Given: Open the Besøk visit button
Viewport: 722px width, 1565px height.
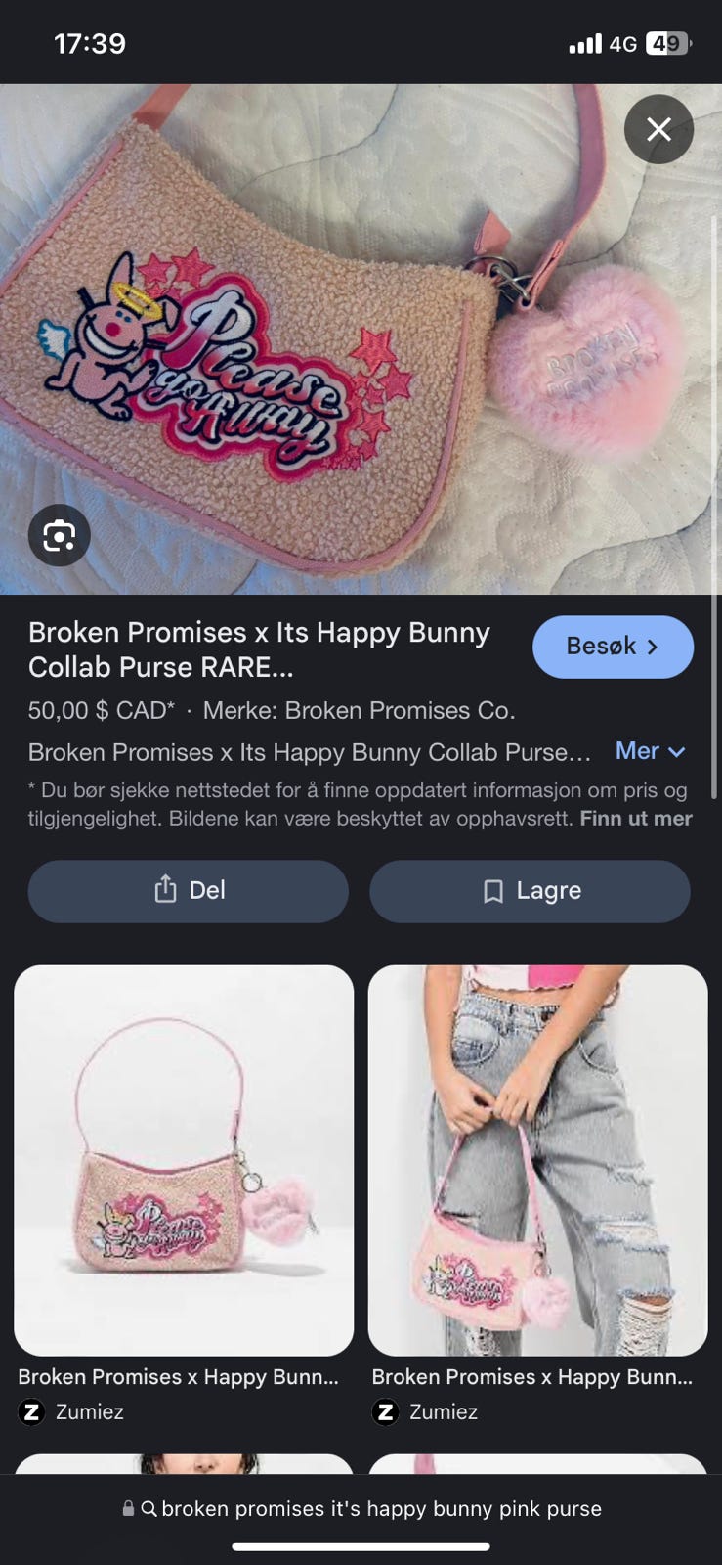Looking at the screenshot, I should tap(613, 647).
